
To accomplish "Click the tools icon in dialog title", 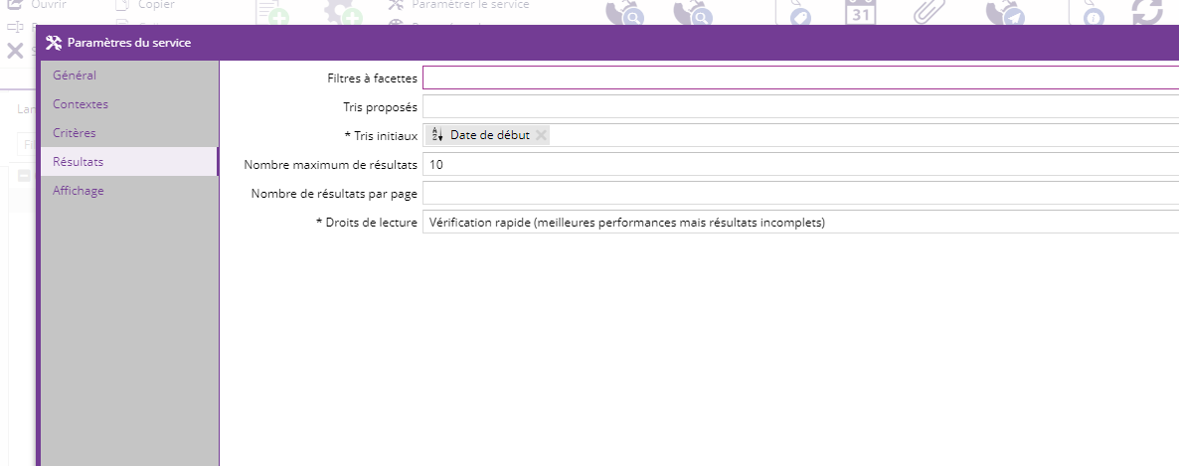I will 54,43.
